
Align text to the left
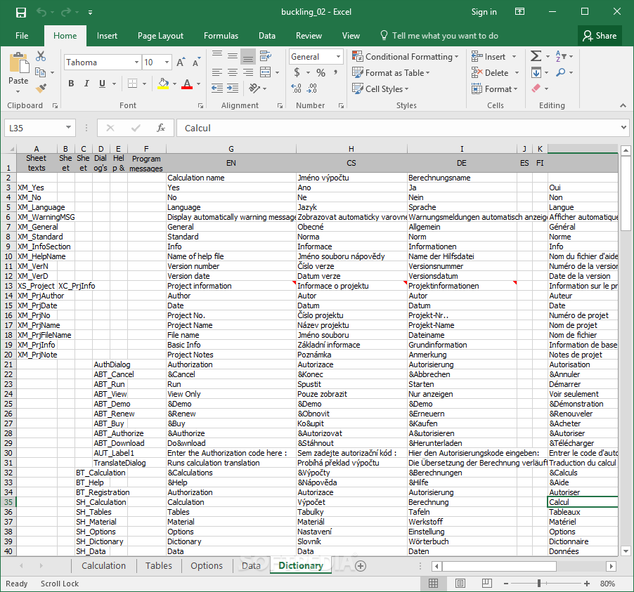pyautogui.click(x=217, y=72)
